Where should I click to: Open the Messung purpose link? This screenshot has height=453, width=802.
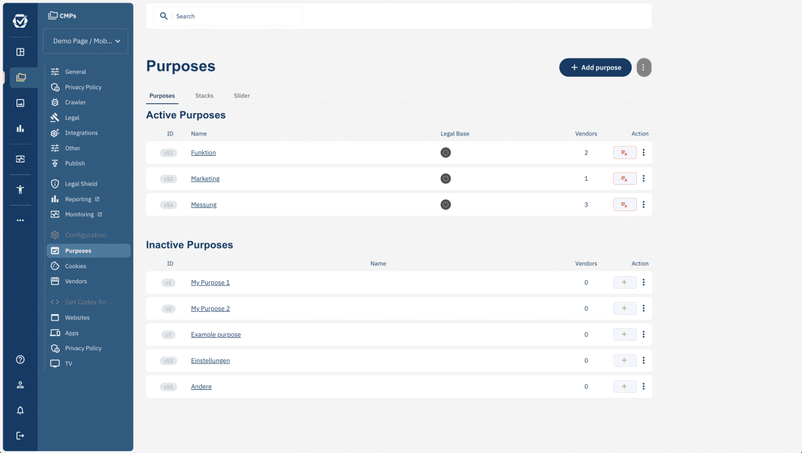204,204
